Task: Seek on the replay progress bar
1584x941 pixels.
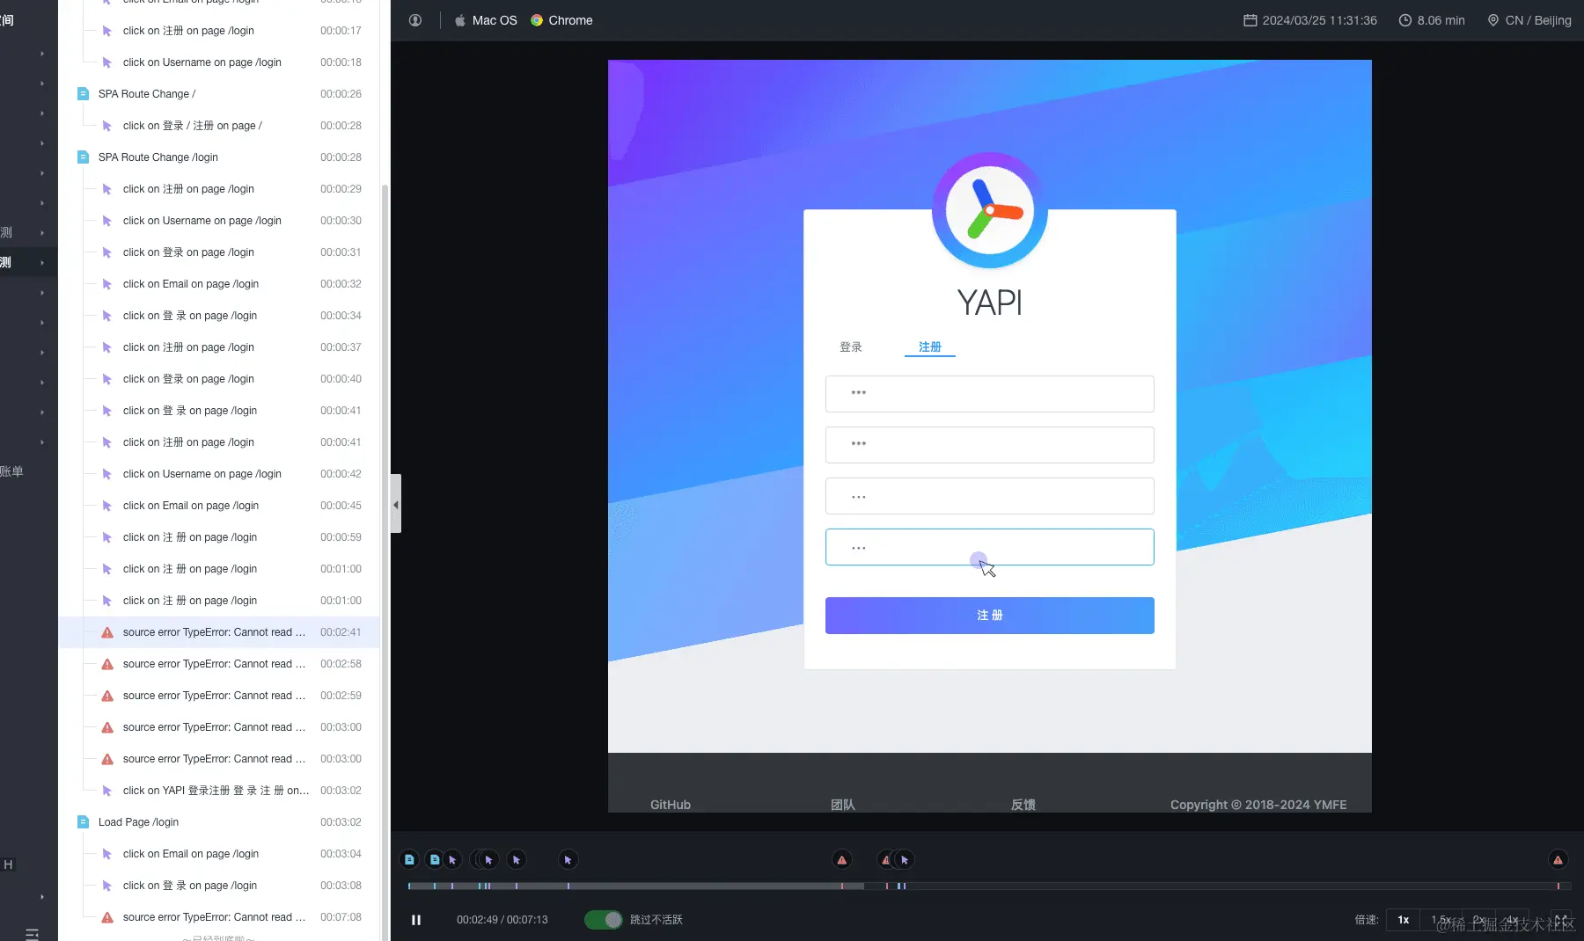Action: [x=989, y=886]
